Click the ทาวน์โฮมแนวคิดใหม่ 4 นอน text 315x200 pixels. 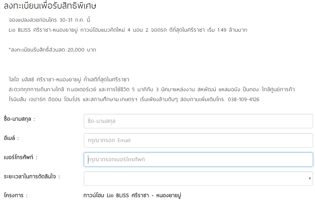118,30
